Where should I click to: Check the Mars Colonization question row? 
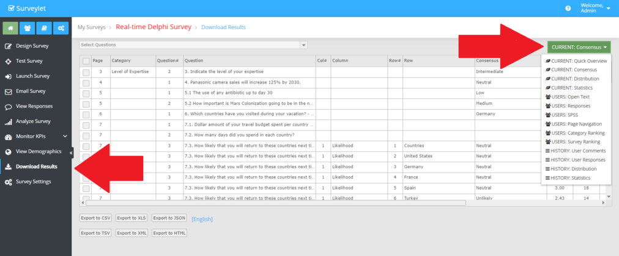pos(86,104)
